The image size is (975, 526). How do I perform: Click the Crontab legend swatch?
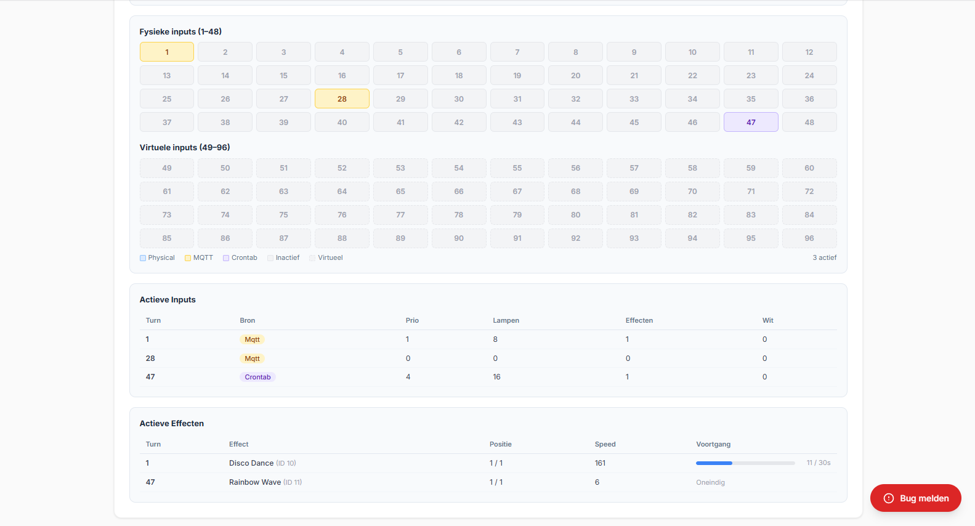(x=226, y=258)
